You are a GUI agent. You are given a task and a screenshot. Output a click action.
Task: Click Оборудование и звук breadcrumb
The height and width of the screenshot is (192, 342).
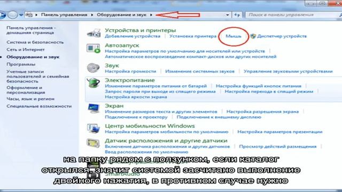(x=121, y=14)
